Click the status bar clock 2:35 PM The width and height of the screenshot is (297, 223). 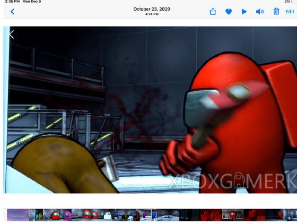coord(12,2)
